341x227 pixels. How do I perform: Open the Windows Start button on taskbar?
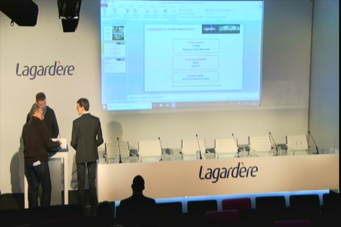[x=105, y=107]
